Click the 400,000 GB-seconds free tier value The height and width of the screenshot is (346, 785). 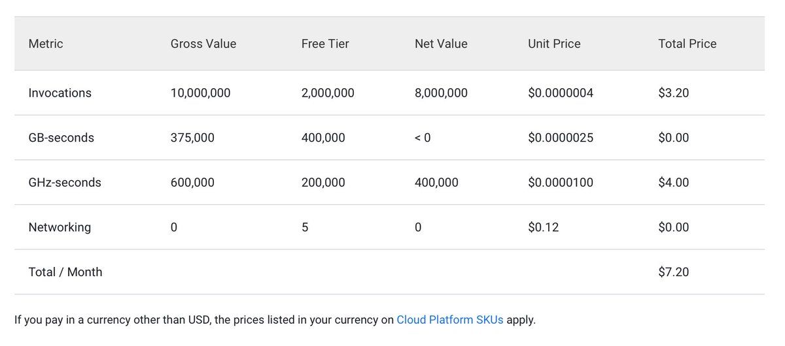click(323, 138)
